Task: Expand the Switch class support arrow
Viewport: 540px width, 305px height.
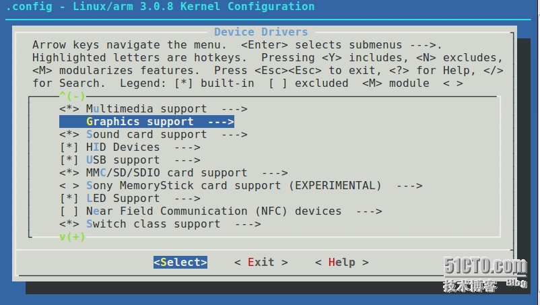Action: [x=248, y=224]
